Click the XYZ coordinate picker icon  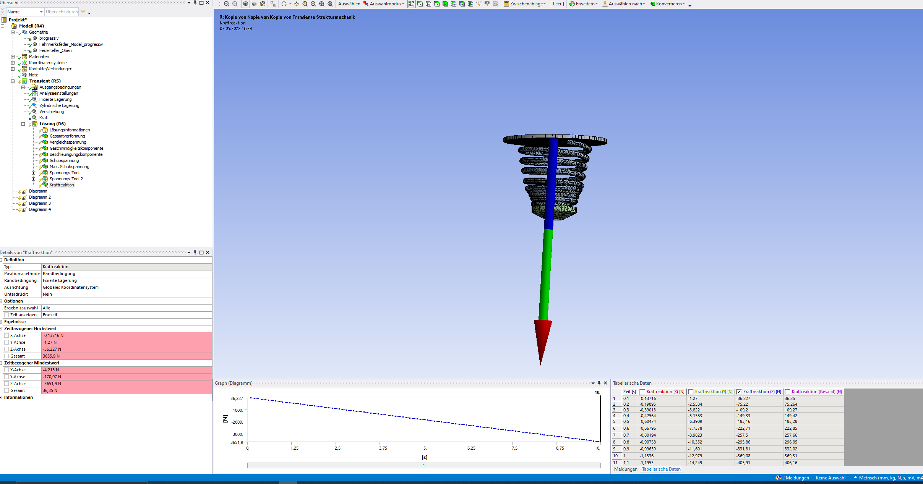tap(479, 4)
